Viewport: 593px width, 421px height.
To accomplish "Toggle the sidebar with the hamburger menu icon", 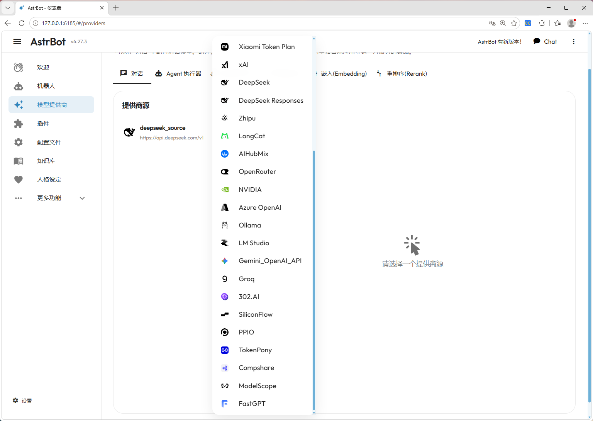I will click(x=17, y=41).
